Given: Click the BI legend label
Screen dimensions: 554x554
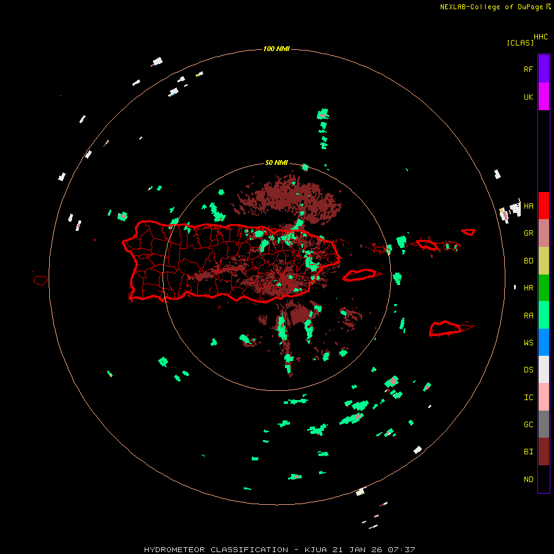Looking at the screenshot, I should 528,452.
